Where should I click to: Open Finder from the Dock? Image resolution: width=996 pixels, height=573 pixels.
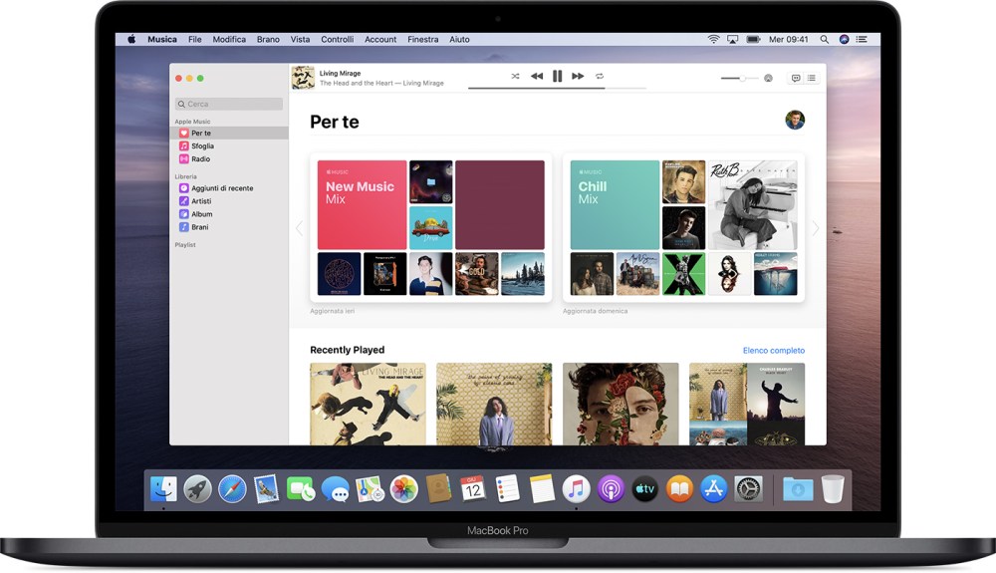(163, 489)
